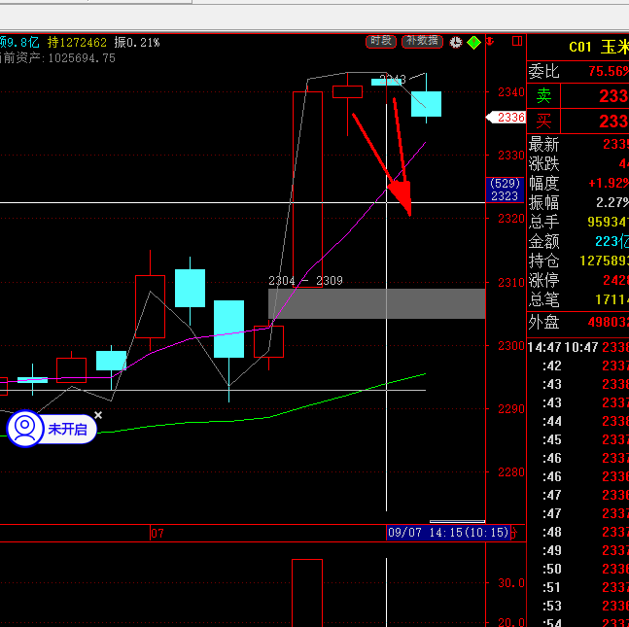Click the 2336 current price marker
Screen dimensions: 629x627
click(x=506, y=118)
